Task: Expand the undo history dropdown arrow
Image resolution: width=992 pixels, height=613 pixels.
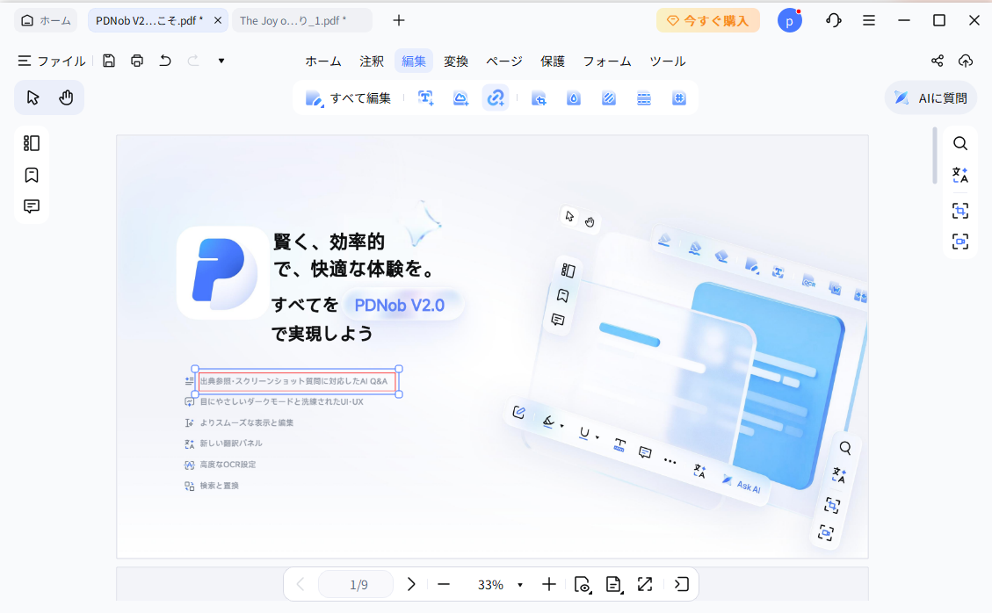Action: pyautogui.click(x=221, y=61)
